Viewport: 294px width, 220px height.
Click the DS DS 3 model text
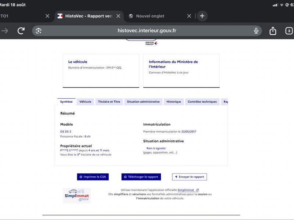pyautogui.click(x=66, y=132)
